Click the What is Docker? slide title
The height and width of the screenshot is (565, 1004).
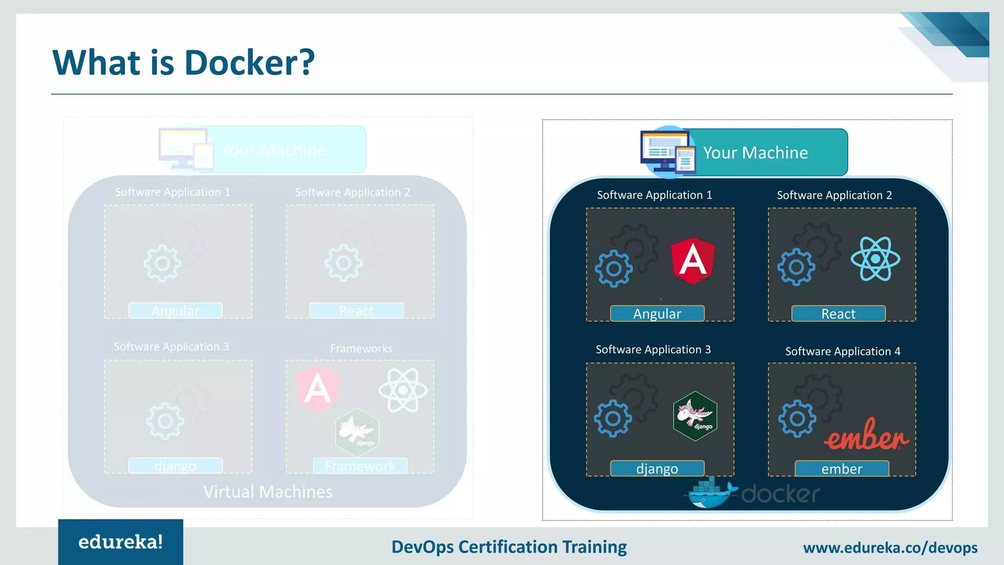(x=183, y=63)
